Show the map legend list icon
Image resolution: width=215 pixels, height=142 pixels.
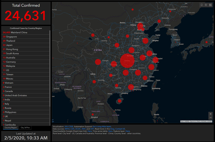point(206,5)
